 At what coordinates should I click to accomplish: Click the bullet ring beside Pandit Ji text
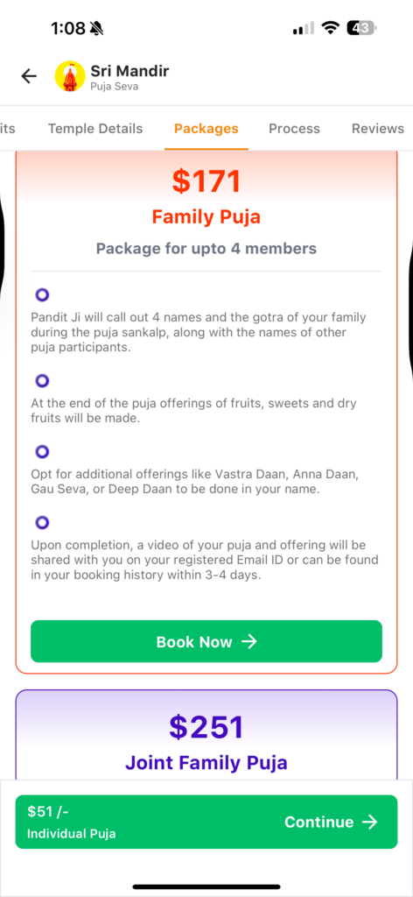tap(42, 295)
